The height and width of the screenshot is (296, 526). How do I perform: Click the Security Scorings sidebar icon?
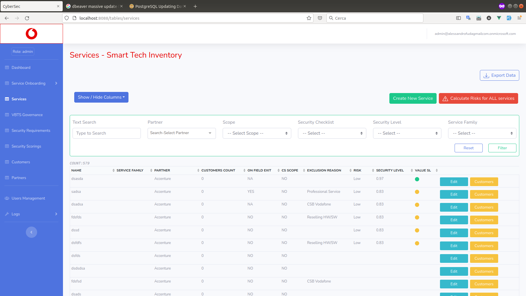click(7, 146)
